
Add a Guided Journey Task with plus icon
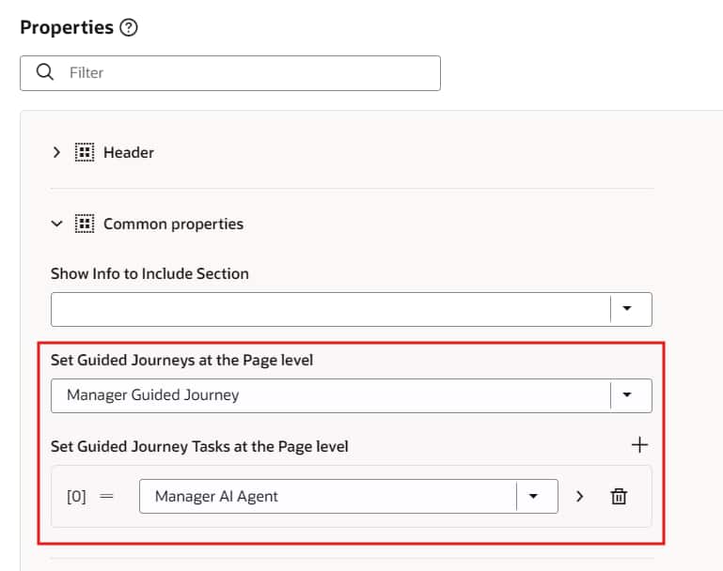click(640, 445)
